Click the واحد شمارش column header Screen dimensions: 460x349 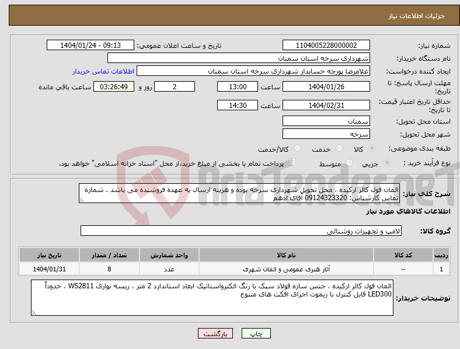pos(169,255)
